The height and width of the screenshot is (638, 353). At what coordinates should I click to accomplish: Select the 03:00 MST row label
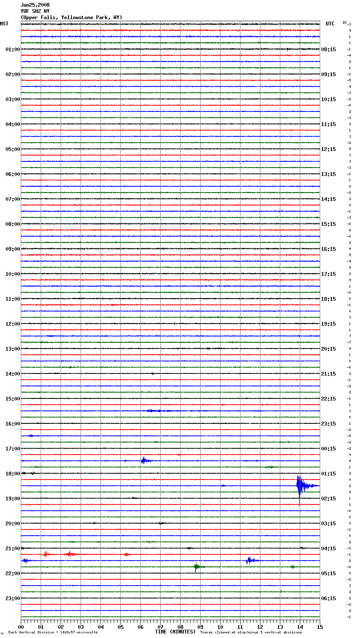tap(13, 99)
